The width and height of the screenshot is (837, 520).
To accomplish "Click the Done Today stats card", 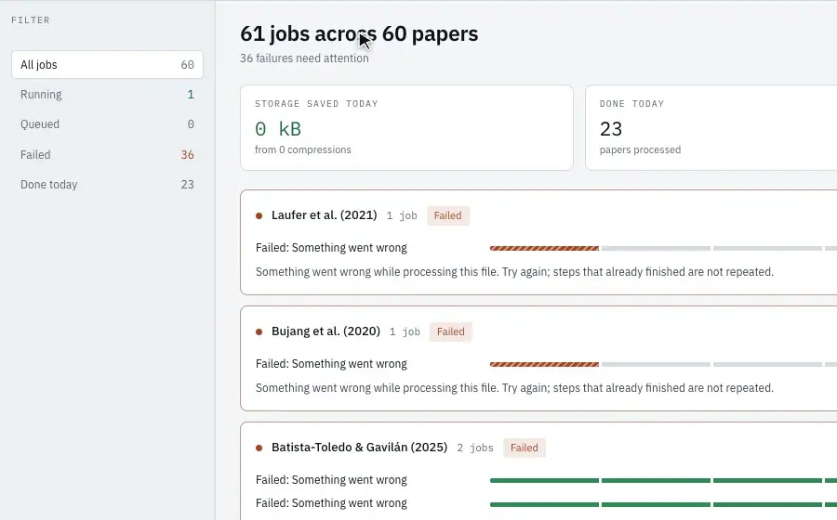I will [711, 128].
